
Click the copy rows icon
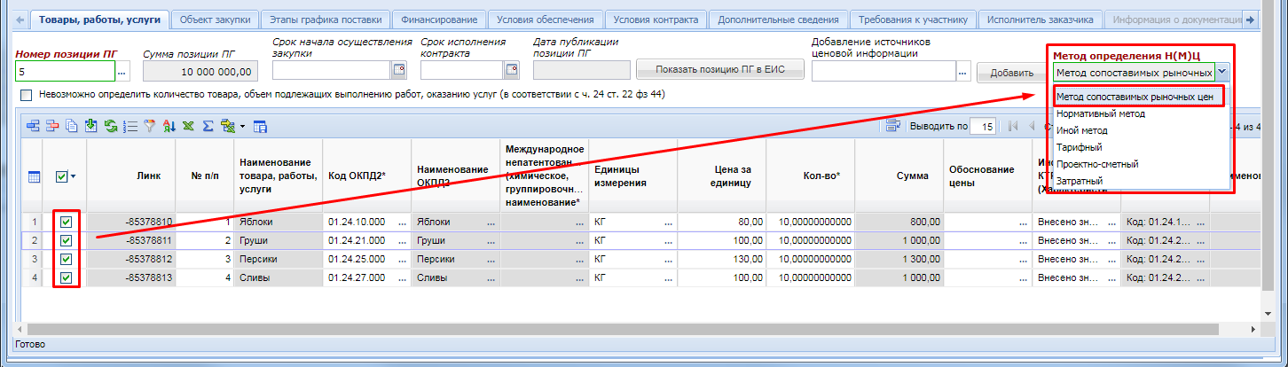point(71,127)
